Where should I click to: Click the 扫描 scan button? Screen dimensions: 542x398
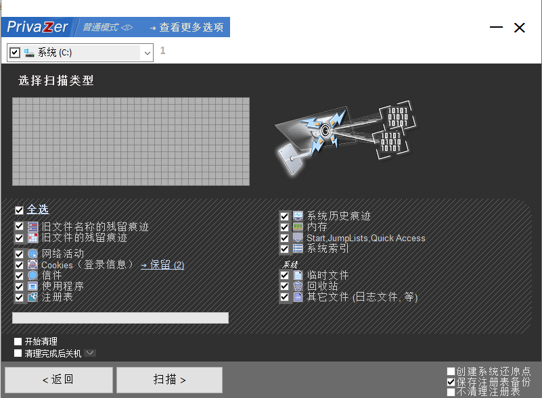(169, 380)
